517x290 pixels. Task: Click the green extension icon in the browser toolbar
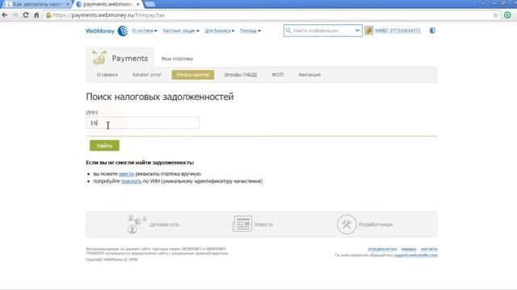(x=507, y=15)
